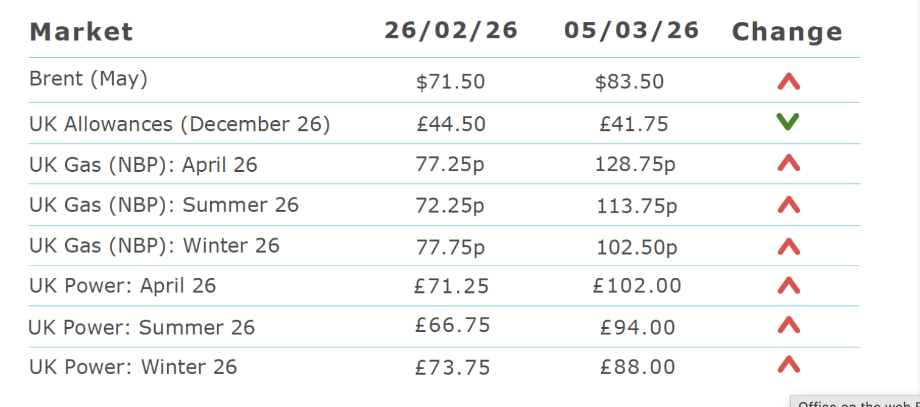Select the 26/02/26 column header
This screenshot has height=407, width=920.
pyautogui.click(x=451, y=30)
